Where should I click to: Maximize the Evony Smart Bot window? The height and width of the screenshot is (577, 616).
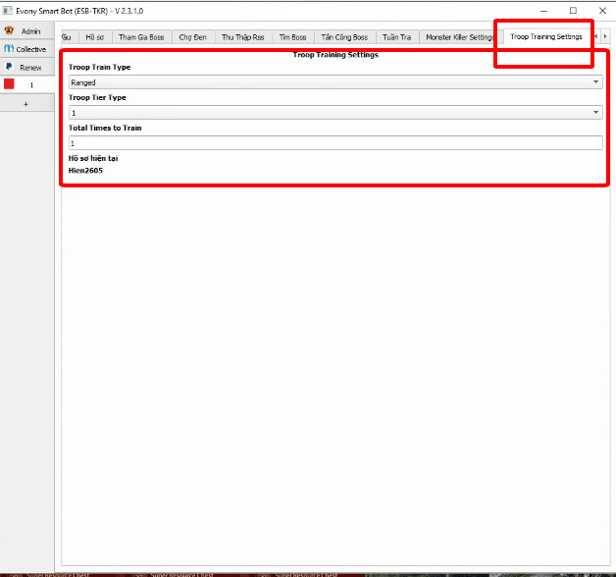tap(573, 10)
